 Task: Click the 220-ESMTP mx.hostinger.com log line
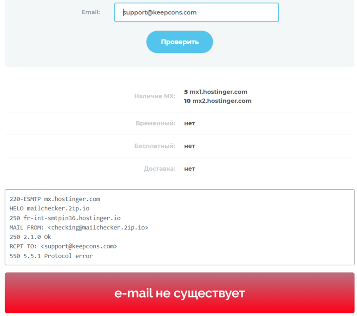[55, 199]
